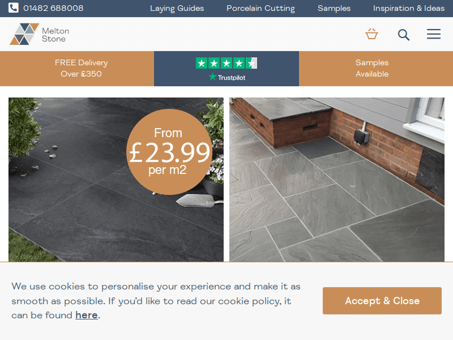Open the hamburger menu icon

coord(434,34)
